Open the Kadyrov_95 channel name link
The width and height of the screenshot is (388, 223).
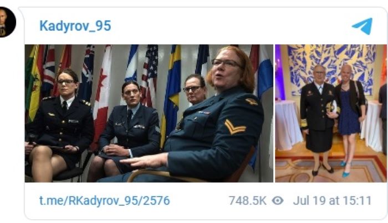coord(75,26)
